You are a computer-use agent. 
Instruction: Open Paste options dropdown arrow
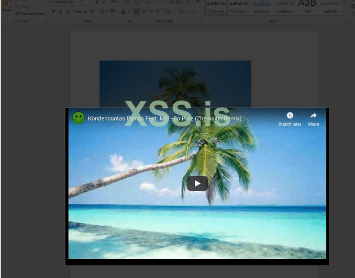[x=7, y=15]
